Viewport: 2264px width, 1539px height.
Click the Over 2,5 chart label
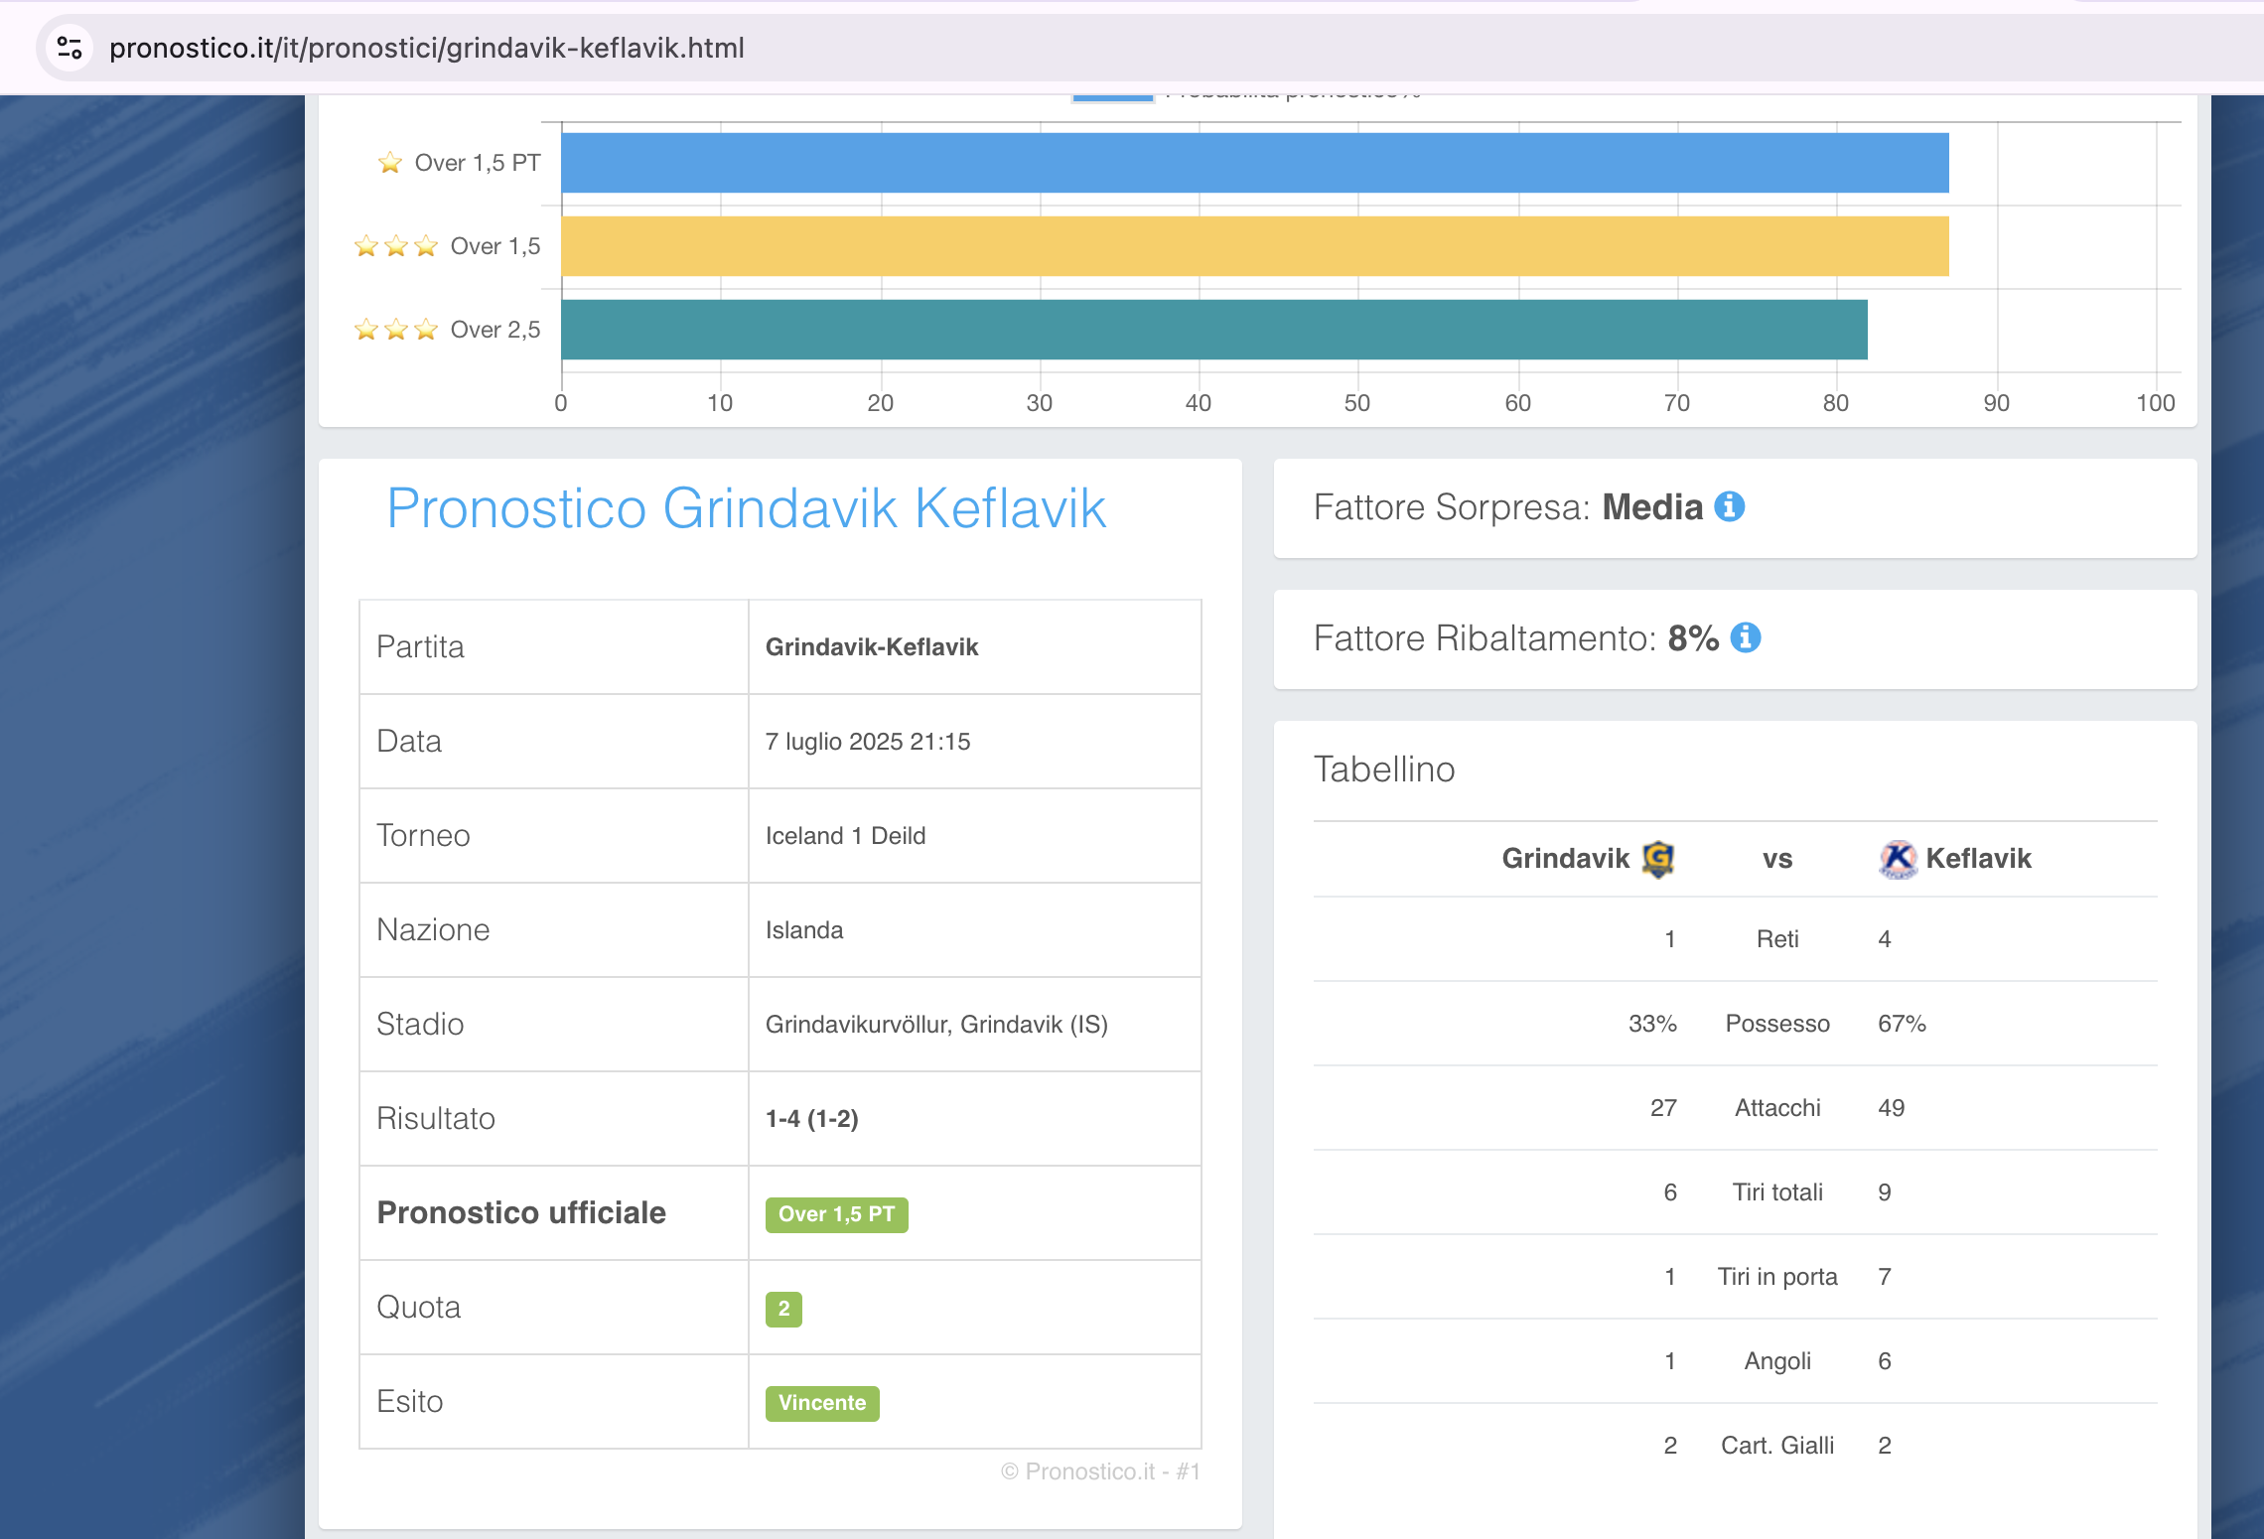point(495,330)
